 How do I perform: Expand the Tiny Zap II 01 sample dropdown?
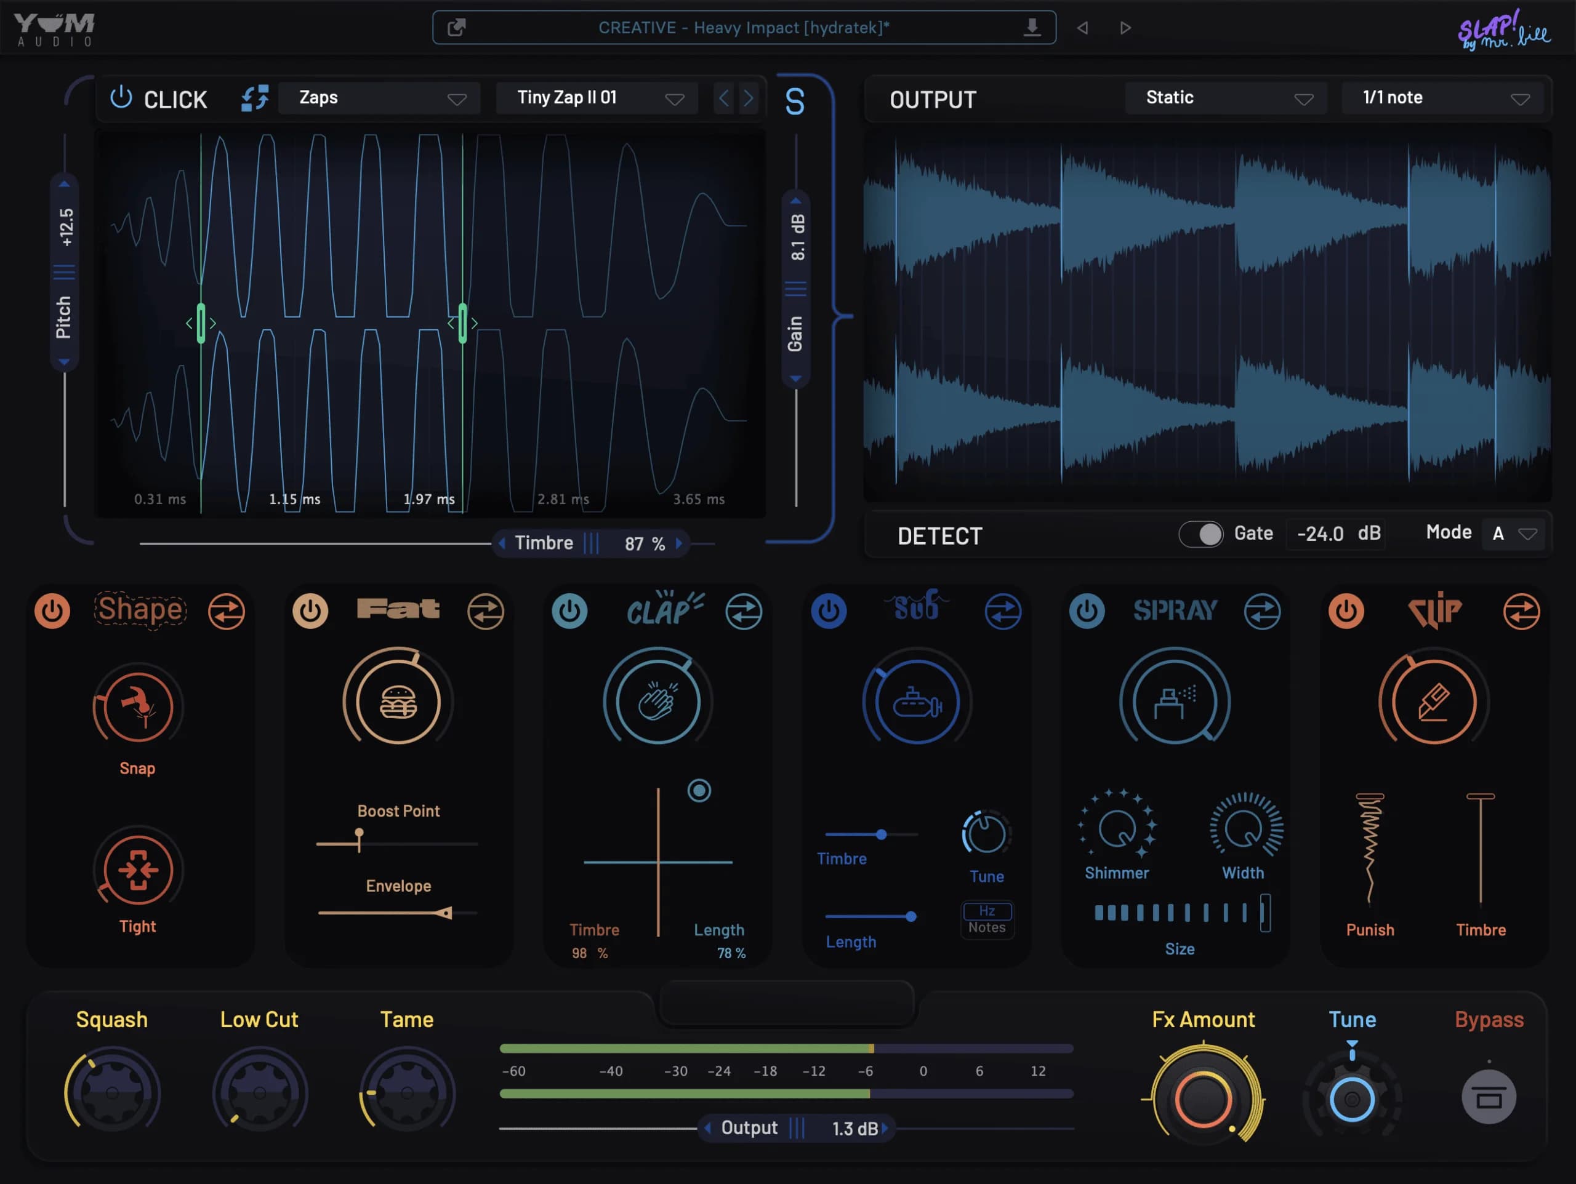point(597,98)
